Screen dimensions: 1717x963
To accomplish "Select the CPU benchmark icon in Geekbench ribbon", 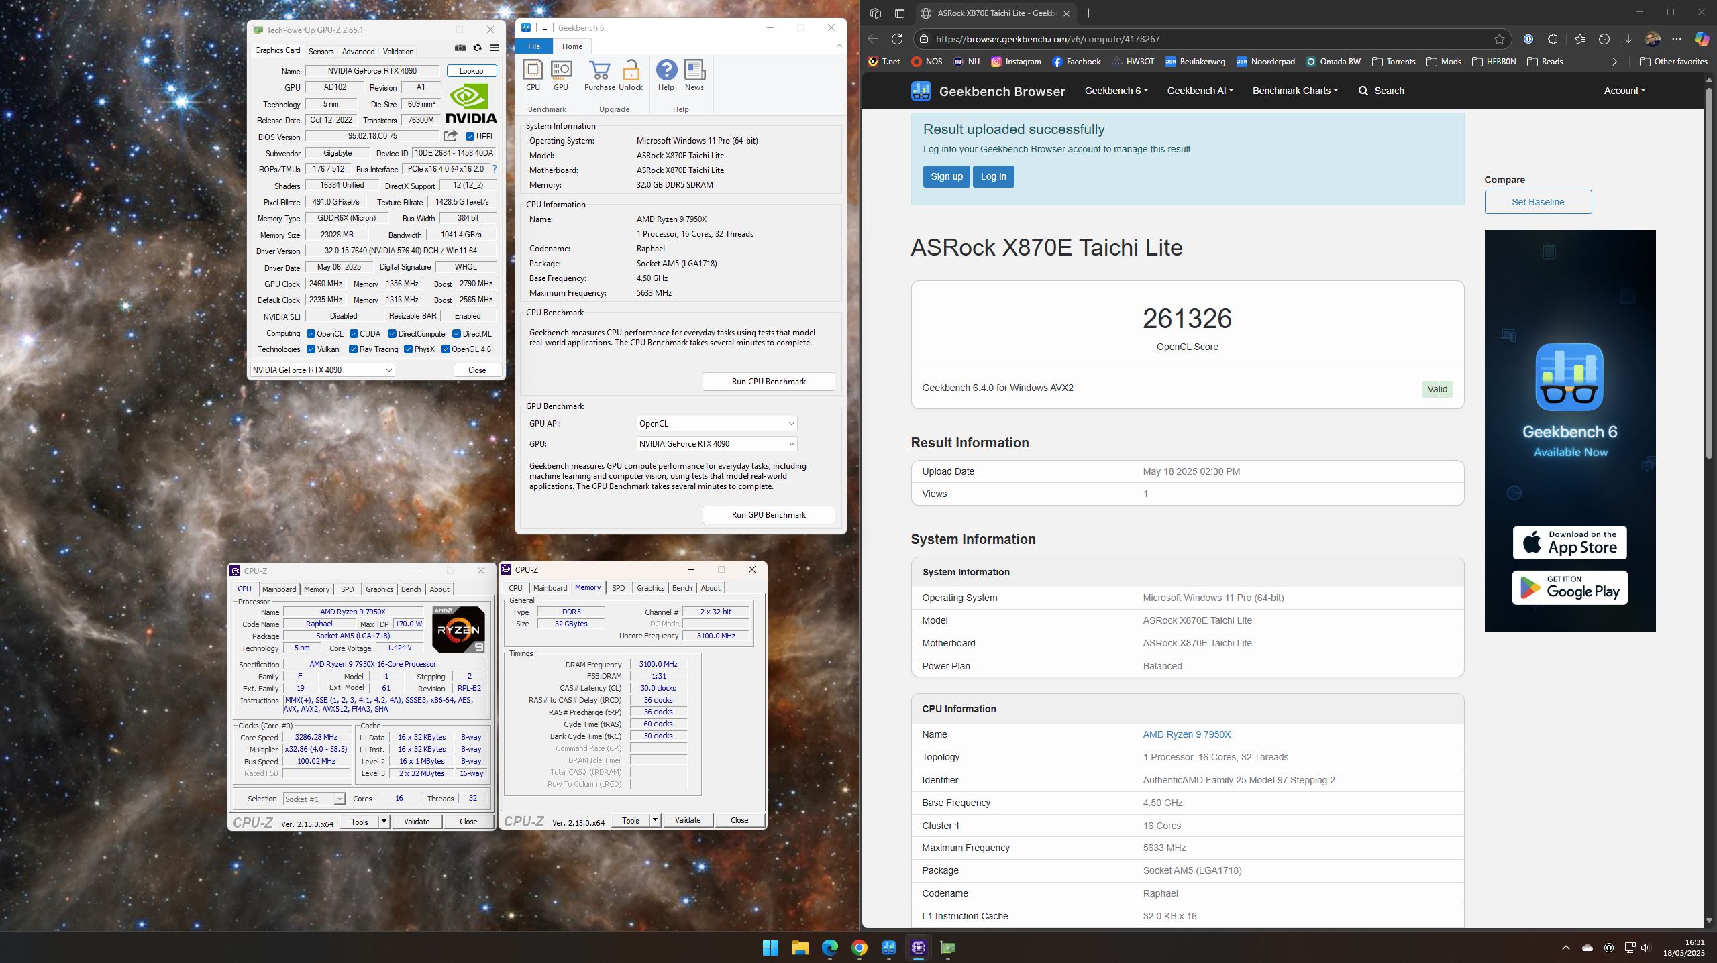I will click(x=533, y=75).
